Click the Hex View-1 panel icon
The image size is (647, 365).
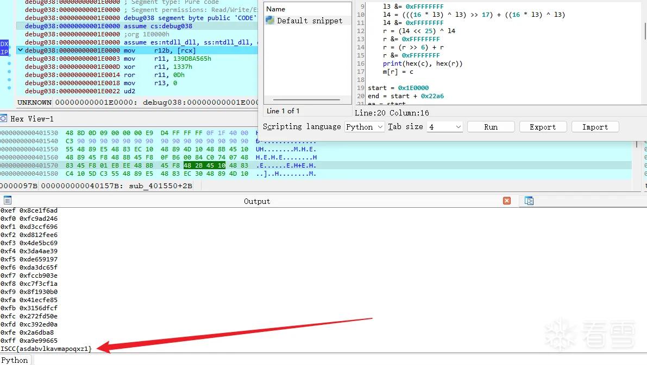(x=3, y=119)
